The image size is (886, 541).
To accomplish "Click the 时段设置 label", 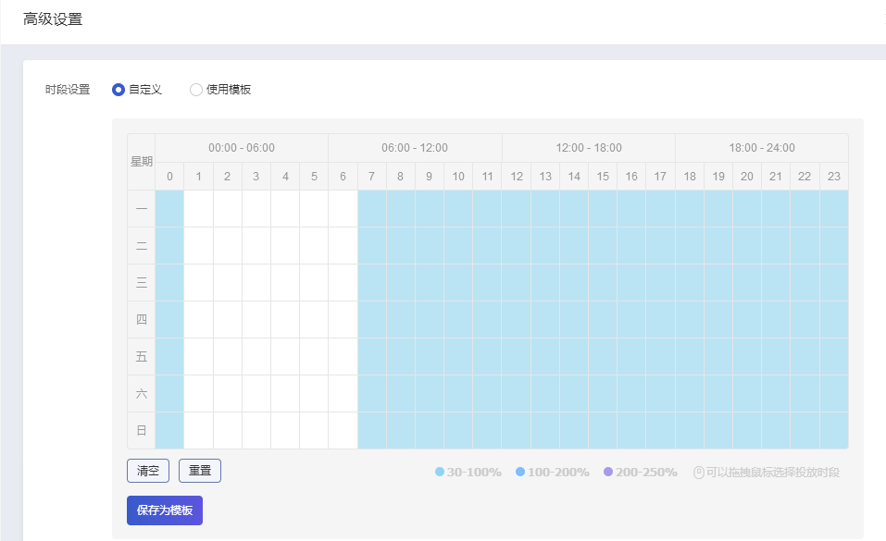I will pyautogui.click(x=68, y=90).
